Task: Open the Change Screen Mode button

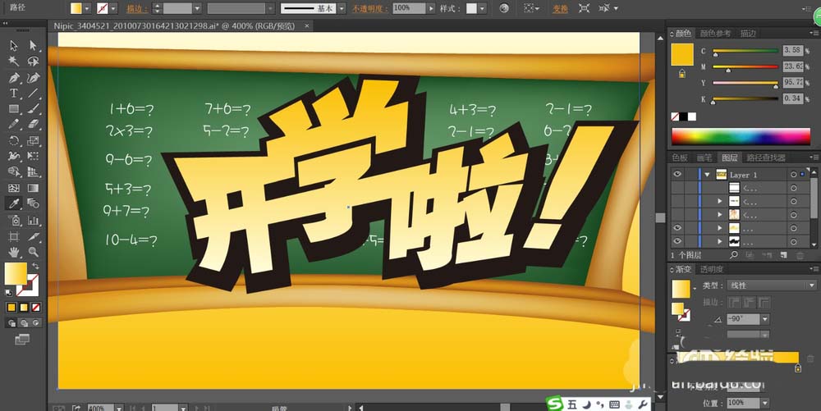Action: (22, 340)
